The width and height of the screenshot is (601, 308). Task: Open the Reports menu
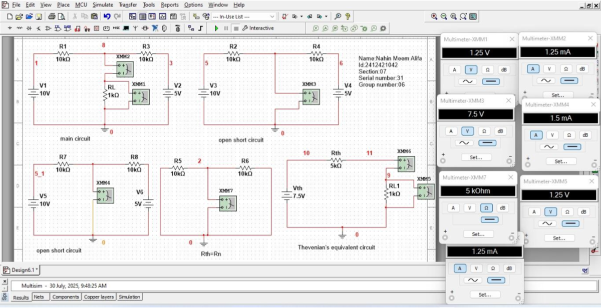[170, 4]
